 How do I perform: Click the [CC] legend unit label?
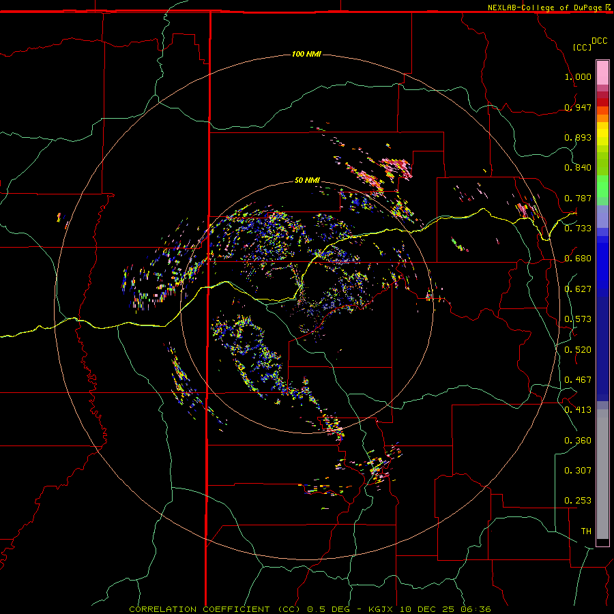(582, 47)
